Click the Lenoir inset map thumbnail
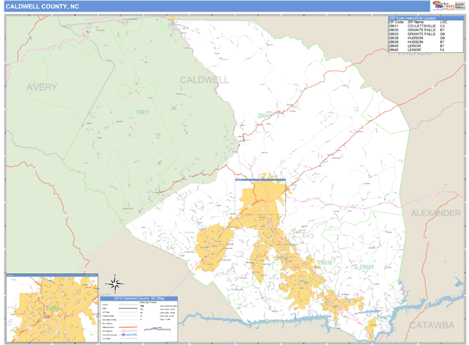 [x=52, y=308]
